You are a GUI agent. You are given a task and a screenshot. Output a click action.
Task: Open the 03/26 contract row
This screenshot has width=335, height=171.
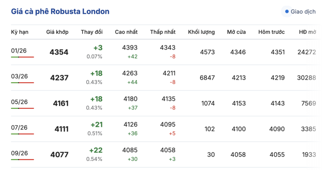(19, 76)
